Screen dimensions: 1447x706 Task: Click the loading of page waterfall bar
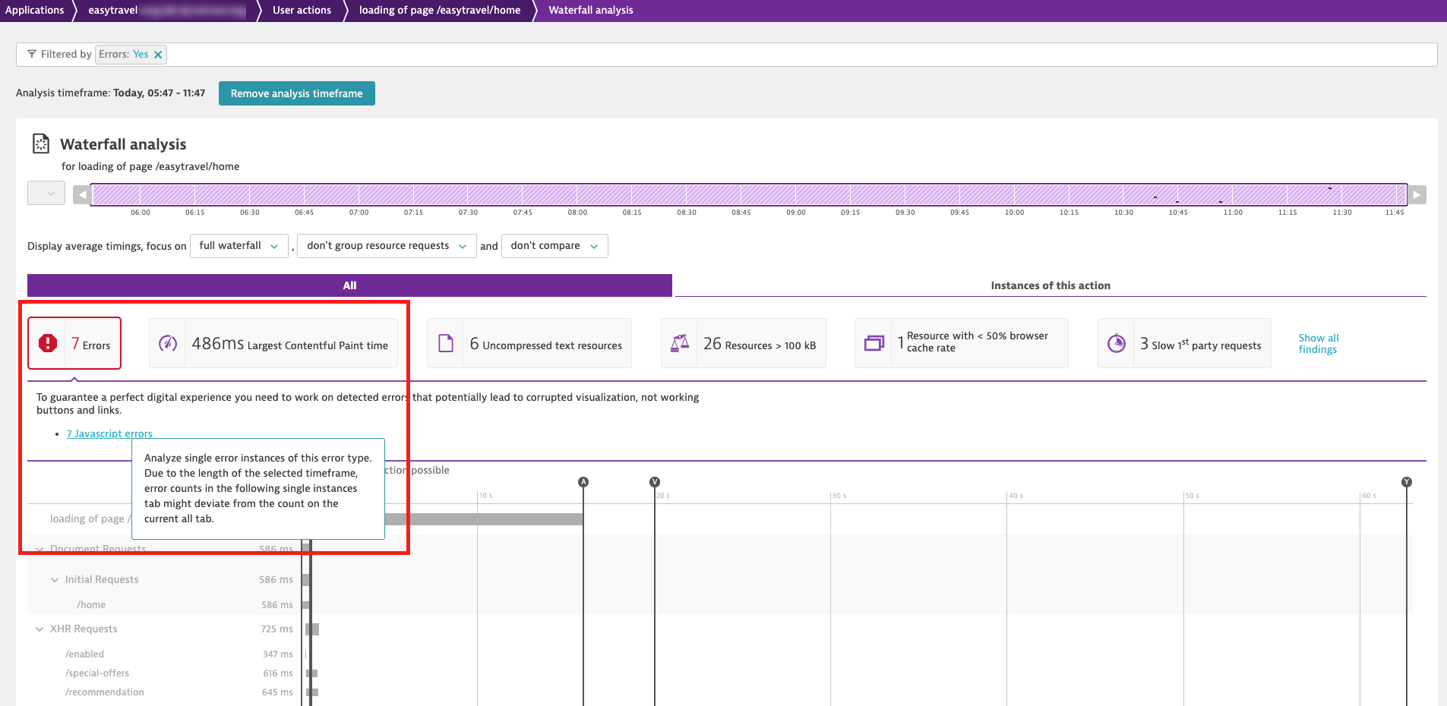point(484,519)
